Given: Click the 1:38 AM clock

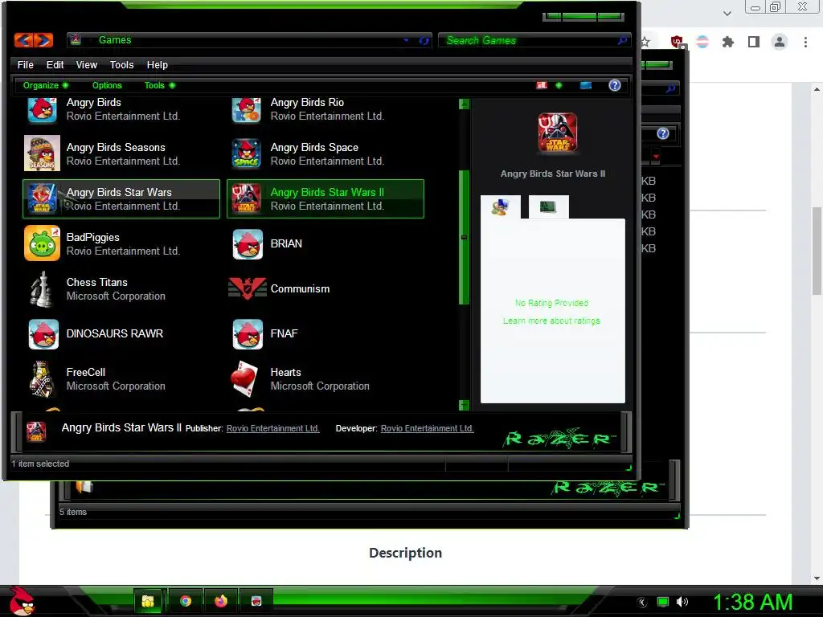Looking at the screenshot, I should [x=752, y=602].
